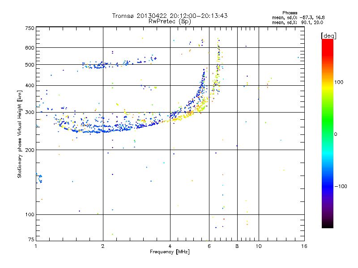The width and height of the screenshot is (358, 268).
Task: Click the 200 tick on the height axis
Action: coord(30,150)
